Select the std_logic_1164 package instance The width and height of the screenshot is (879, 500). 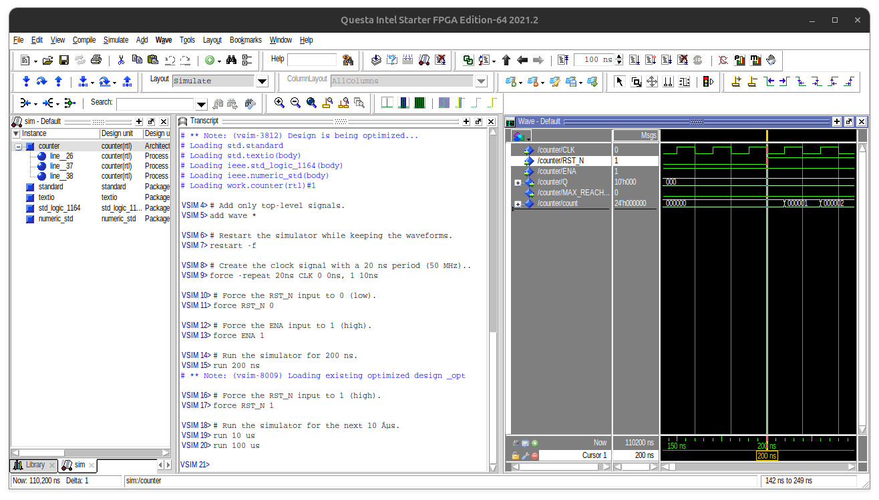(59, 208)
